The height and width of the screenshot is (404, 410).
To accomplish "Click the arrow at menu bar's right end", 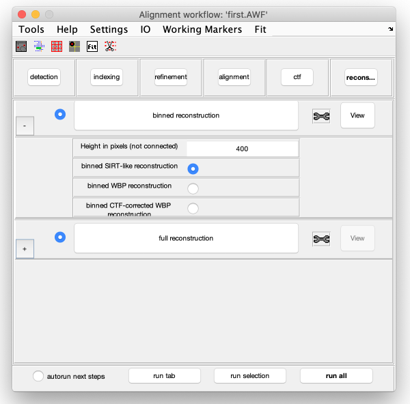I will (x=390, y=29).
